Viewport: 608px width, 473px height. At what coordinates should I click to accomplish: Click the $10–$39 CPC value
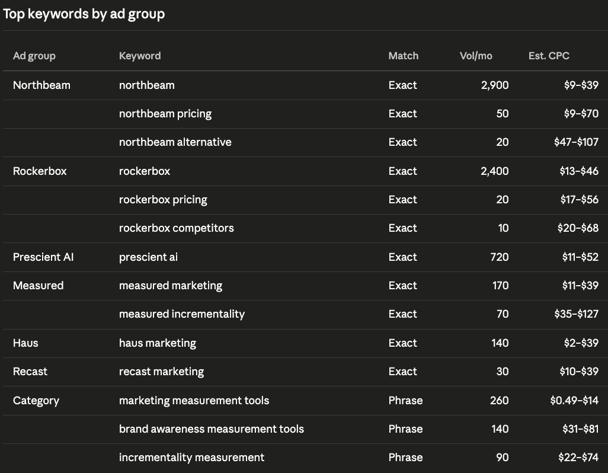click(x=579, y=372)
